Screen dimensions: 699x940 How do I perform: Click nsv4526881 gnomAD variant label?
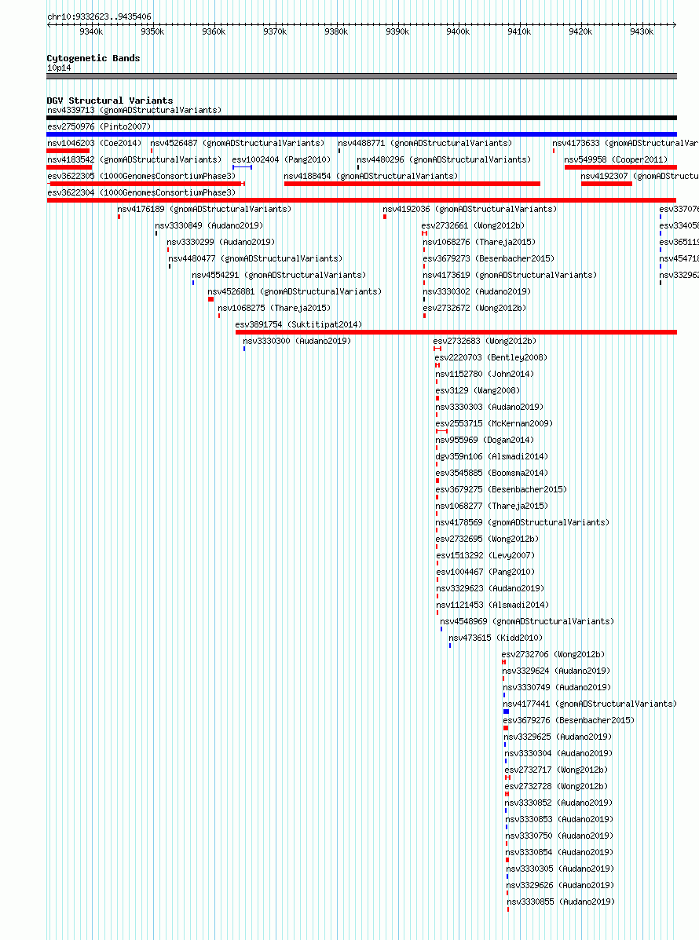(x=295, y=291)
